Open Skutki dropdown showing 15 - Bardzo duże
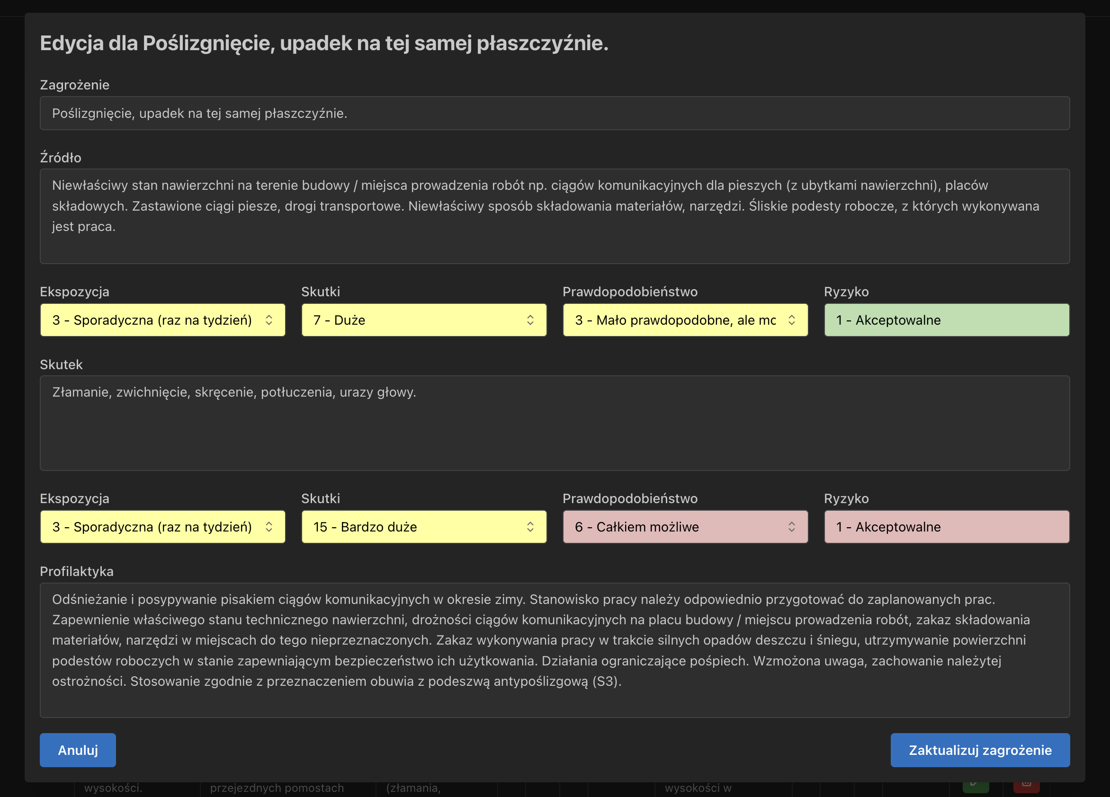1110x797 pixels. (424, 527)
